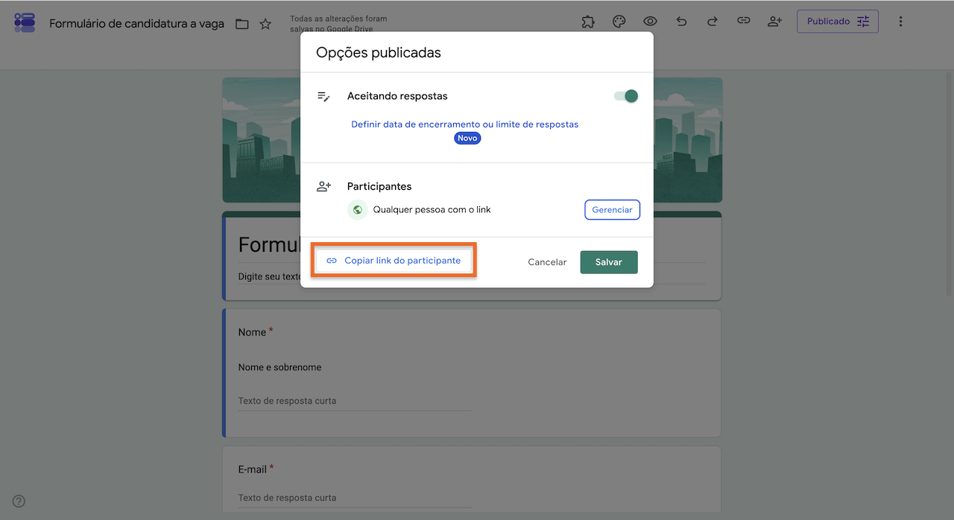Click the undo arrow icon
The width and height of the screenshot is (954, 520).
681,22
